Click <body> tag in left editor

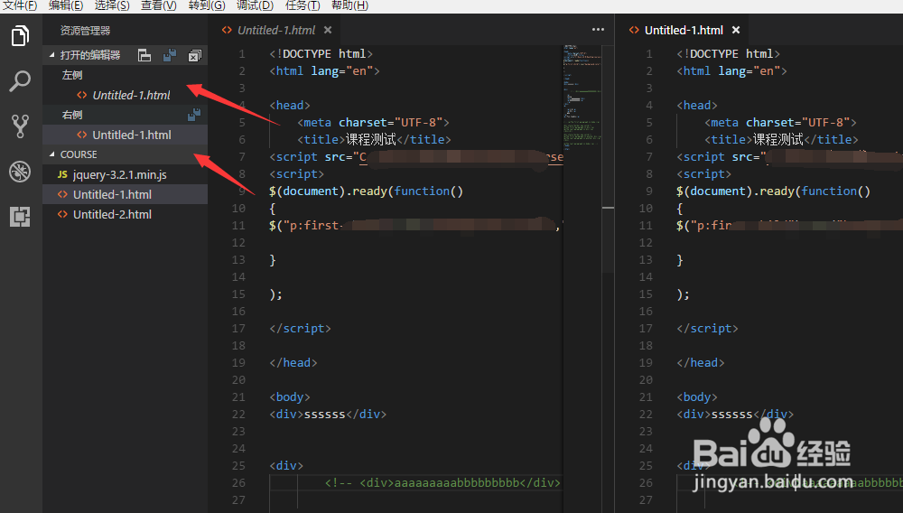[x=290, y=396]
